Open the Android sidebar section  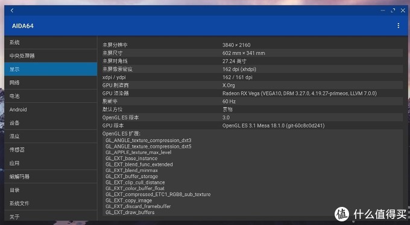tap(51, 109)
